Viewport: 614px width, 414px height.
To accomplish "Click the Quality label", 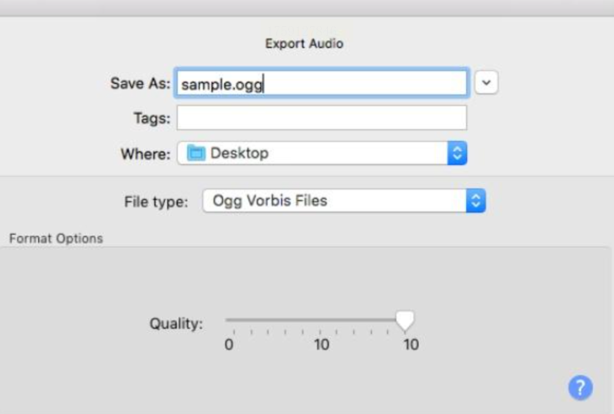I will 176,324.
